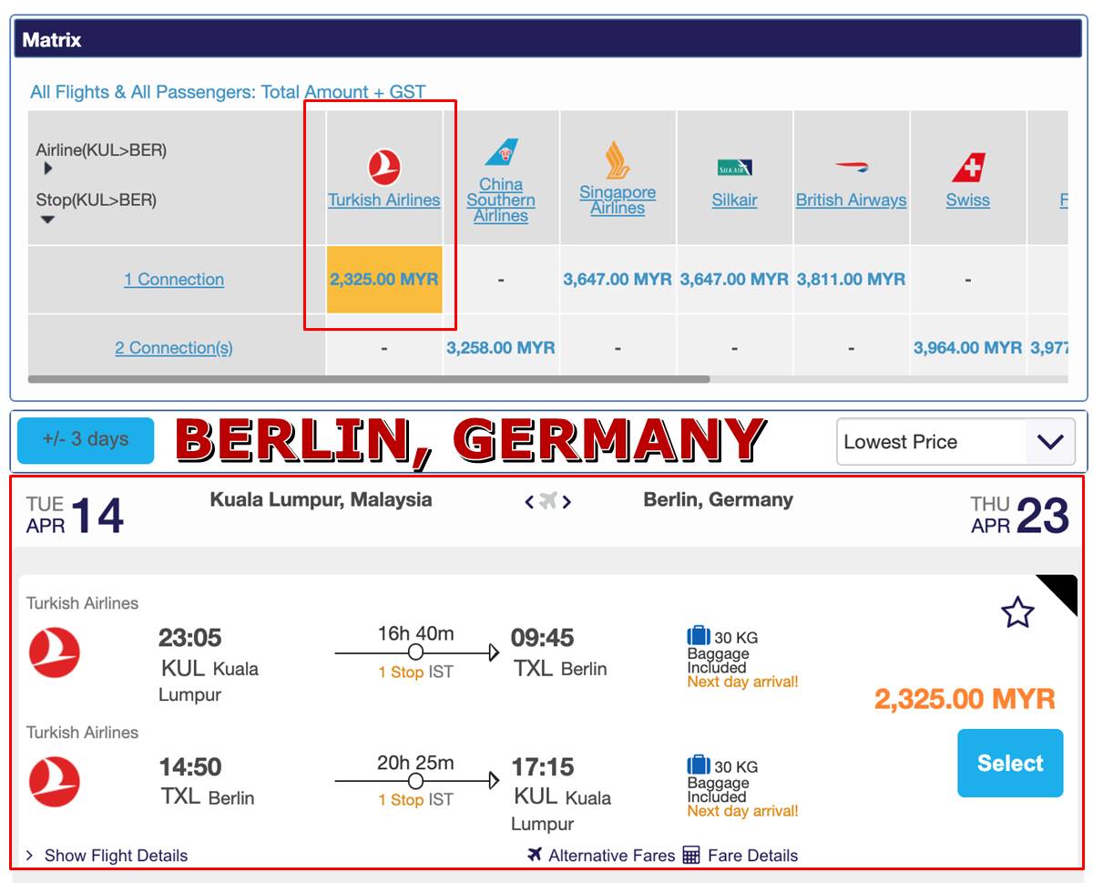Click baggage suitcase icon on outbound flight
Screen dimensions: 1093x883
(699, 636)
